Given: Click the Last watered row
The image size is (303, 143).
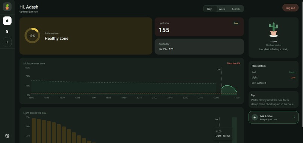Looking at the screenshot, I should coord(273,83).
